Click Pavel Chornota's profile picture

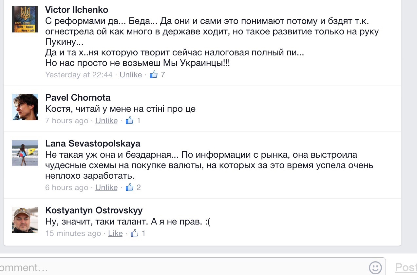pos(25,107)
